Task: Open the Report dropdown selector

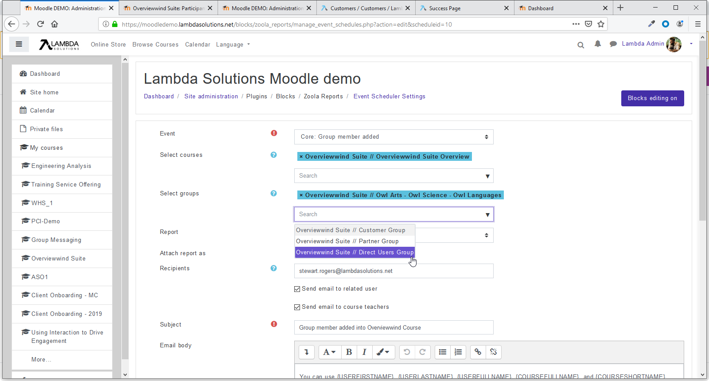Action: pos(454,235)
